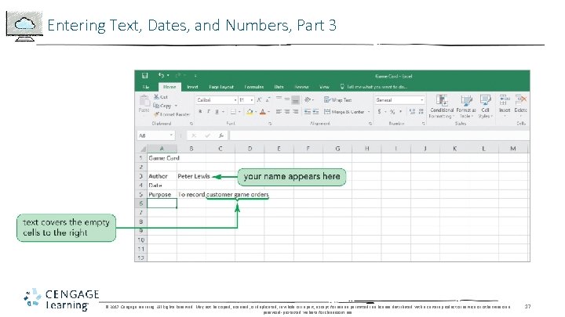Image resolution: width=565 pixels, height=317 pixels.
Task: Click the Tell me lightbulb search box
Action: click(374, 87)
